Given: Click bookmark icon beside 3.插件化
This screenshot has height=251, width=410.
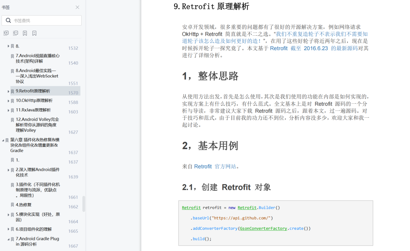Looking at the screenshot, I should (12, 185).
